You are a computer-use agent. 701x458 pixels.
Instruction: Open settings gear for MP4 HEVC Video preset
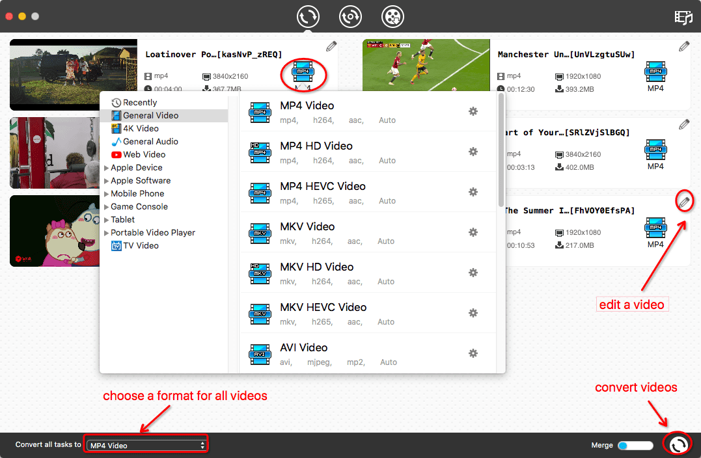click(x=473, y=192)
